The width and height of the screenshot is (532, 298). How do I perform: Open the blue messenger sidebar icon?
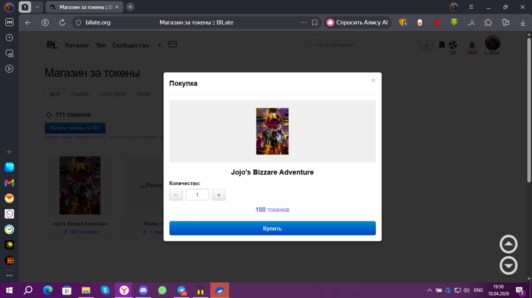(9, 167)
